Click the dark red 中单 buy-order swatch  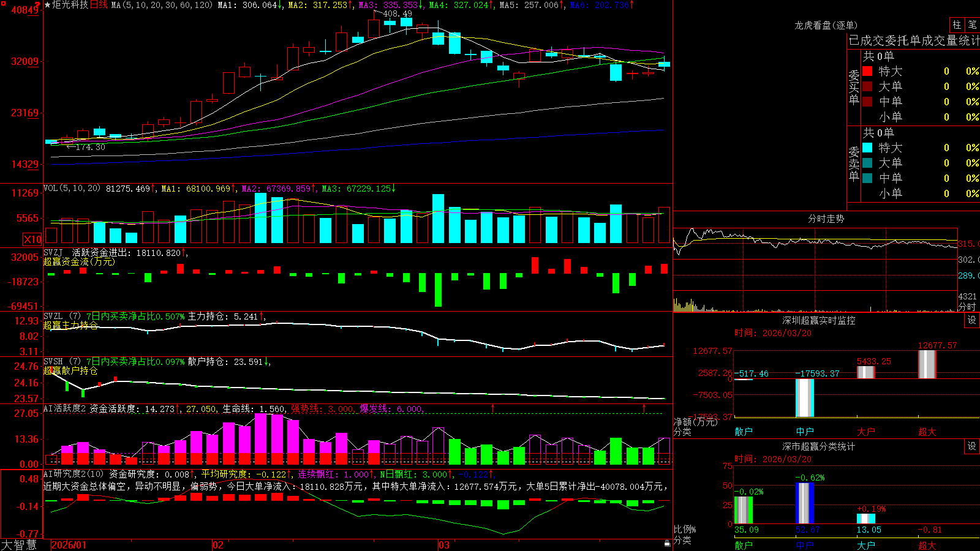[x=867, y=102]
